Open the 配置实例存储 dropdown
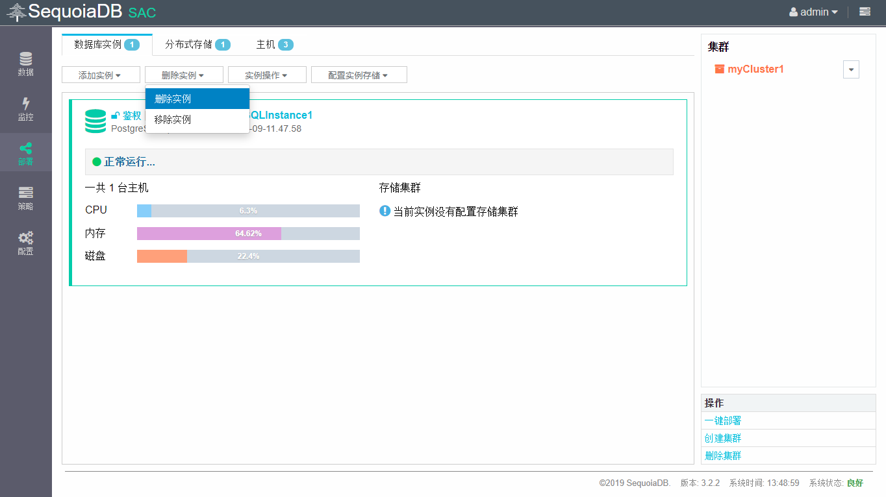The height and width of the screenshot is (497, 886). [x=359, y=75]
